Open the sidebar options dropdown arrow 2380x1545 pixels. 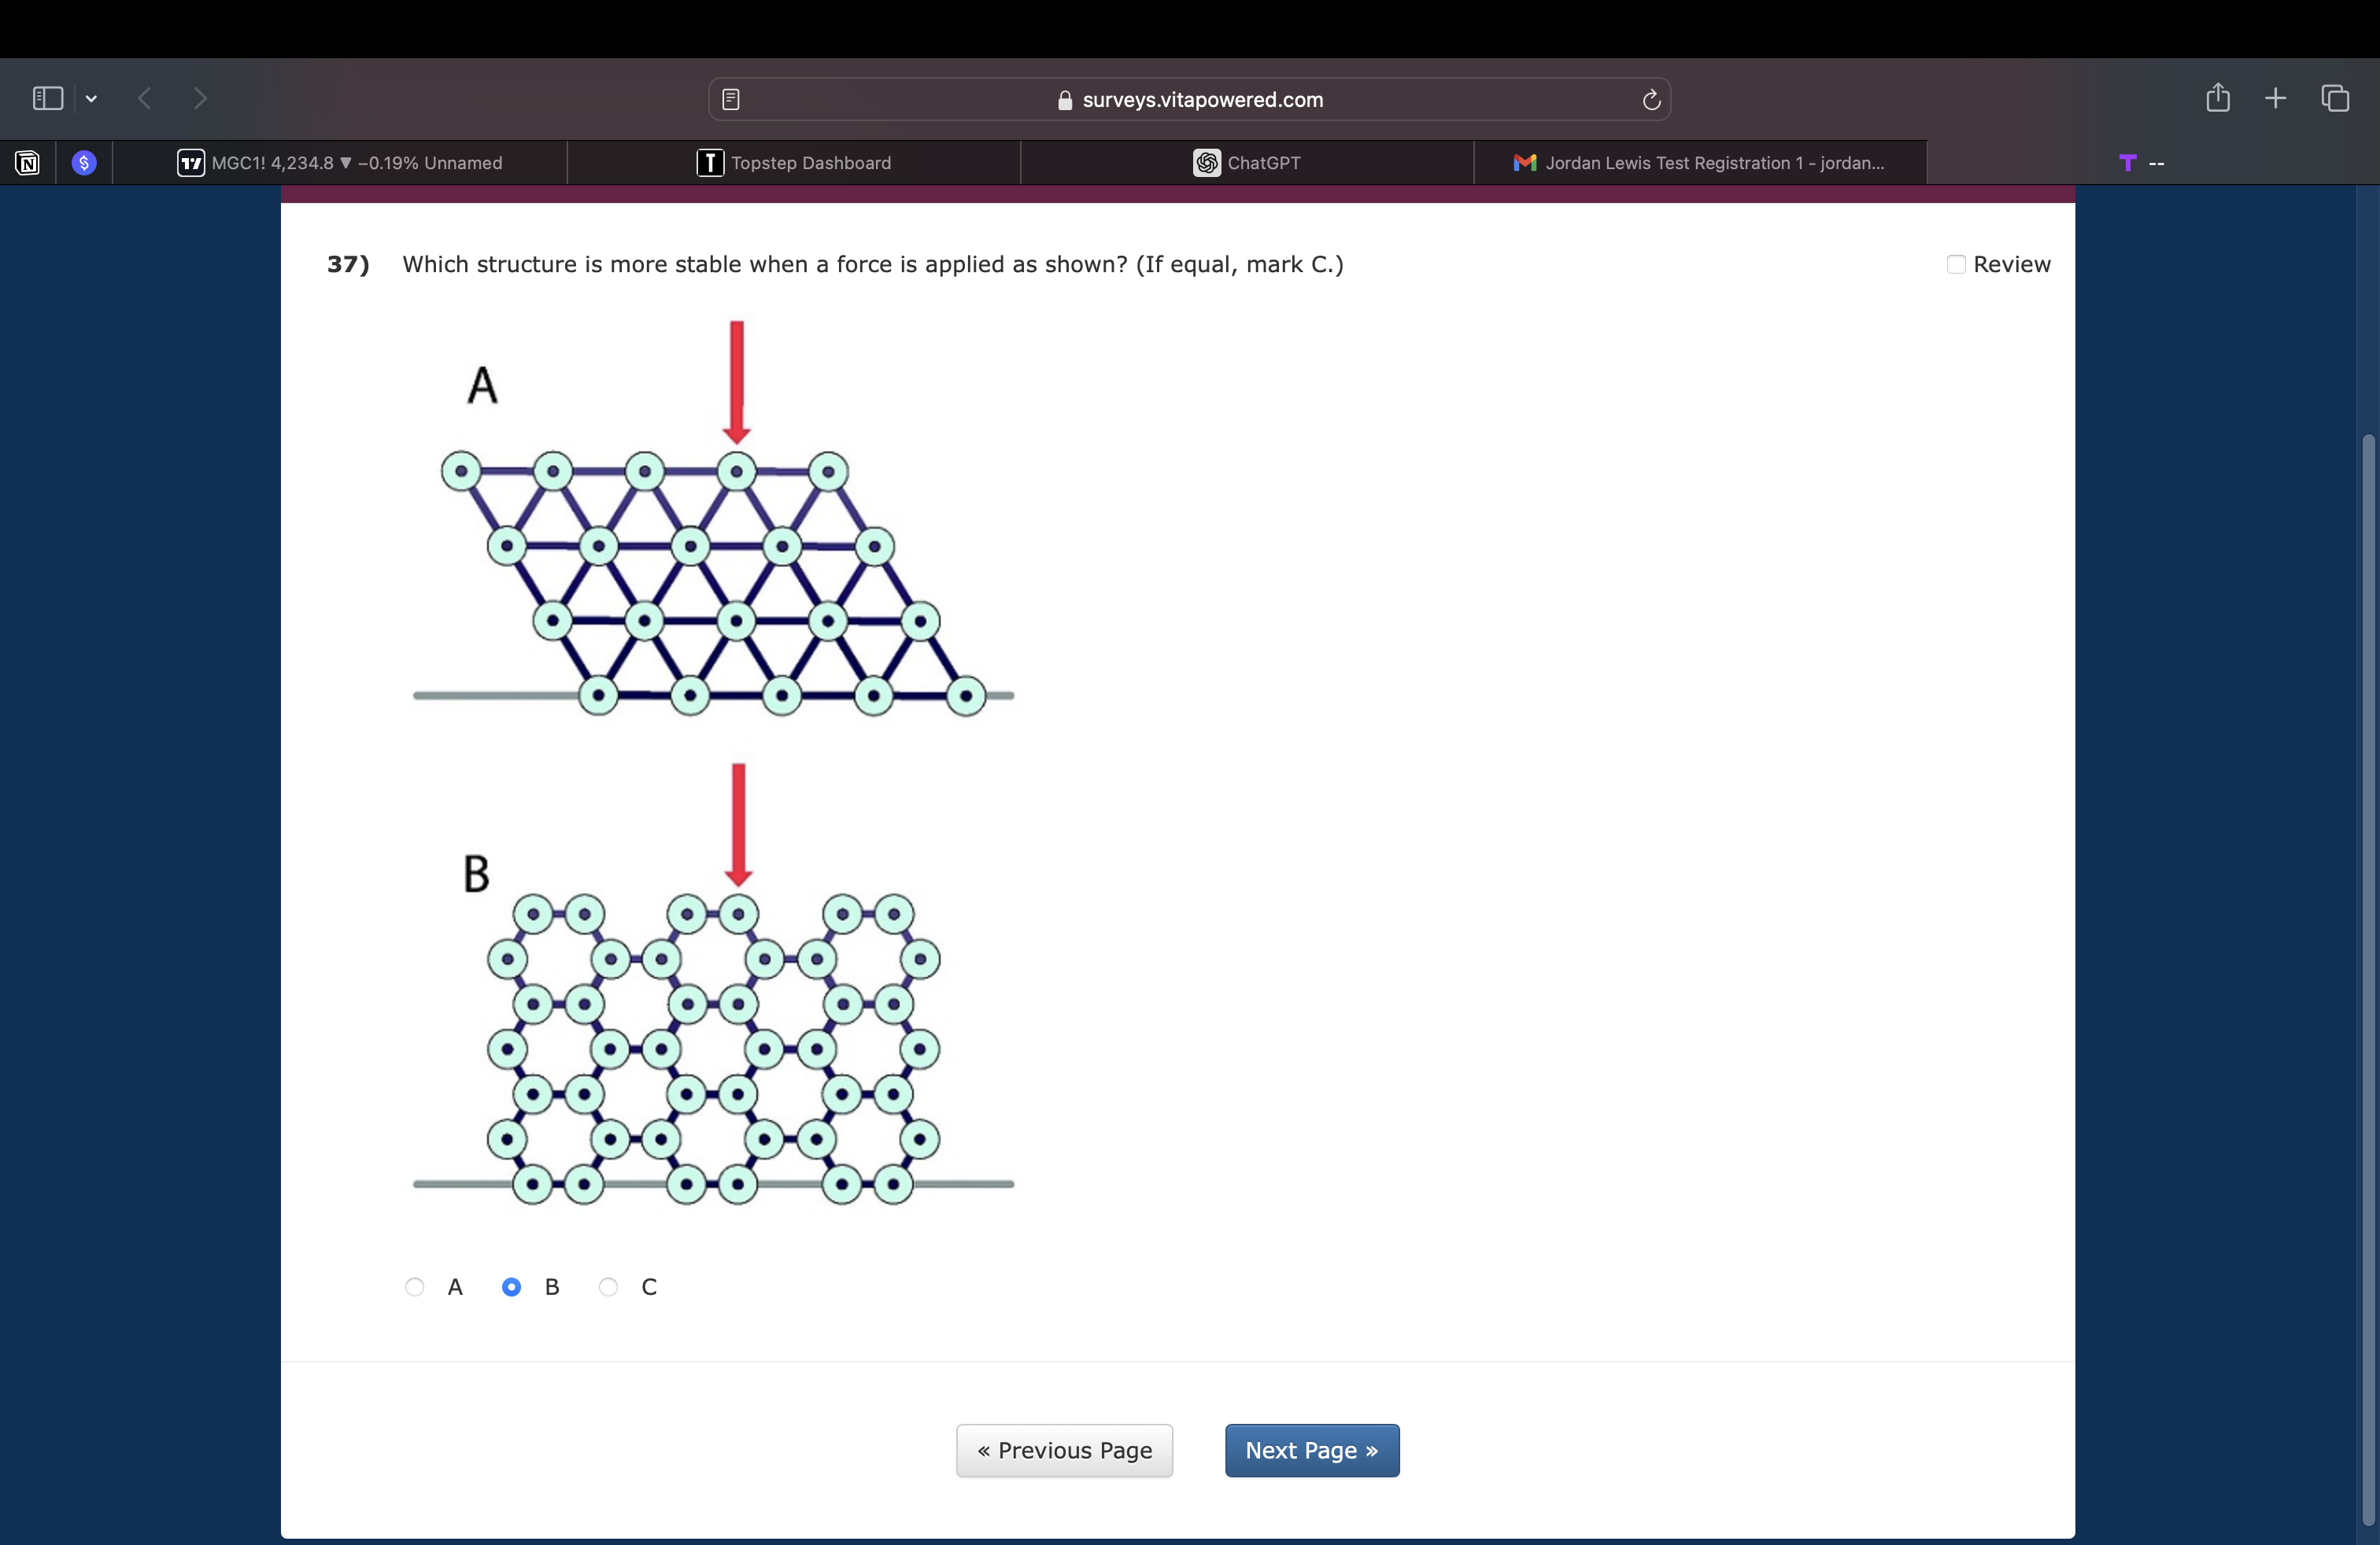(92, 98)
